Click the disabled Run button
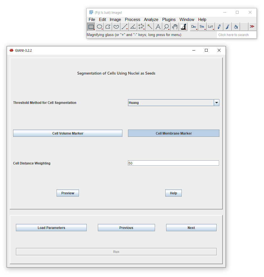 point(116,252)
